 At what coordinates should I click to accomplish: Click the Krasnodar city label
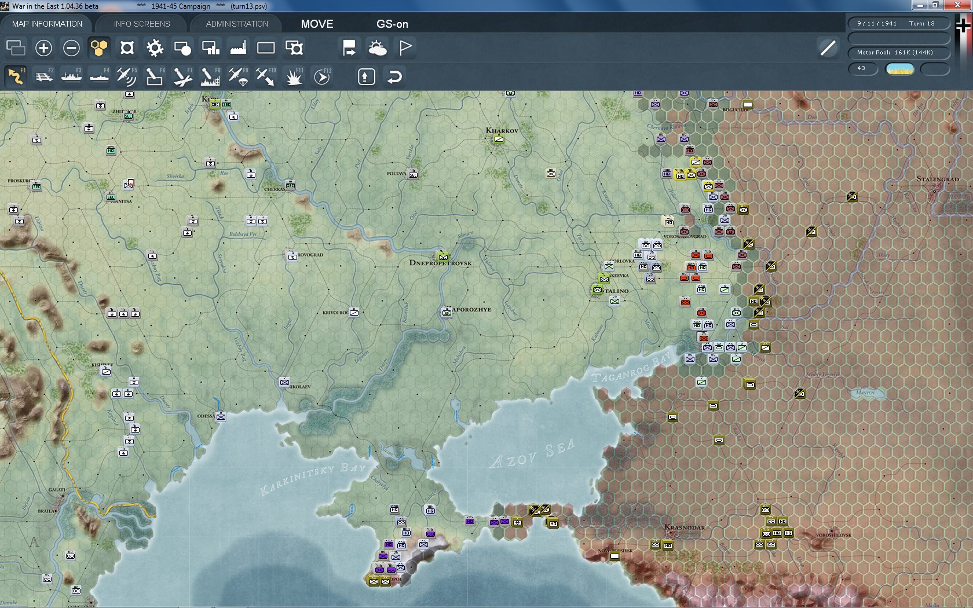click(x=685, y=527)
